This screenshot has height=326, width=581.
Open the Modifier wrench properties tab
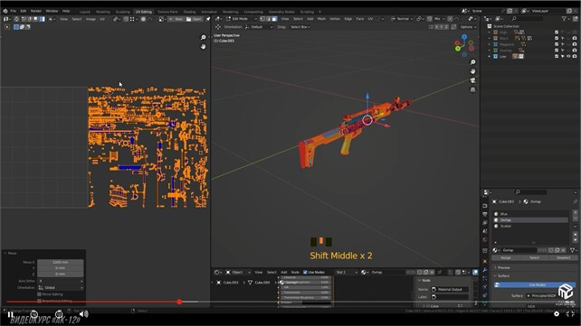(x=485, y=270)
